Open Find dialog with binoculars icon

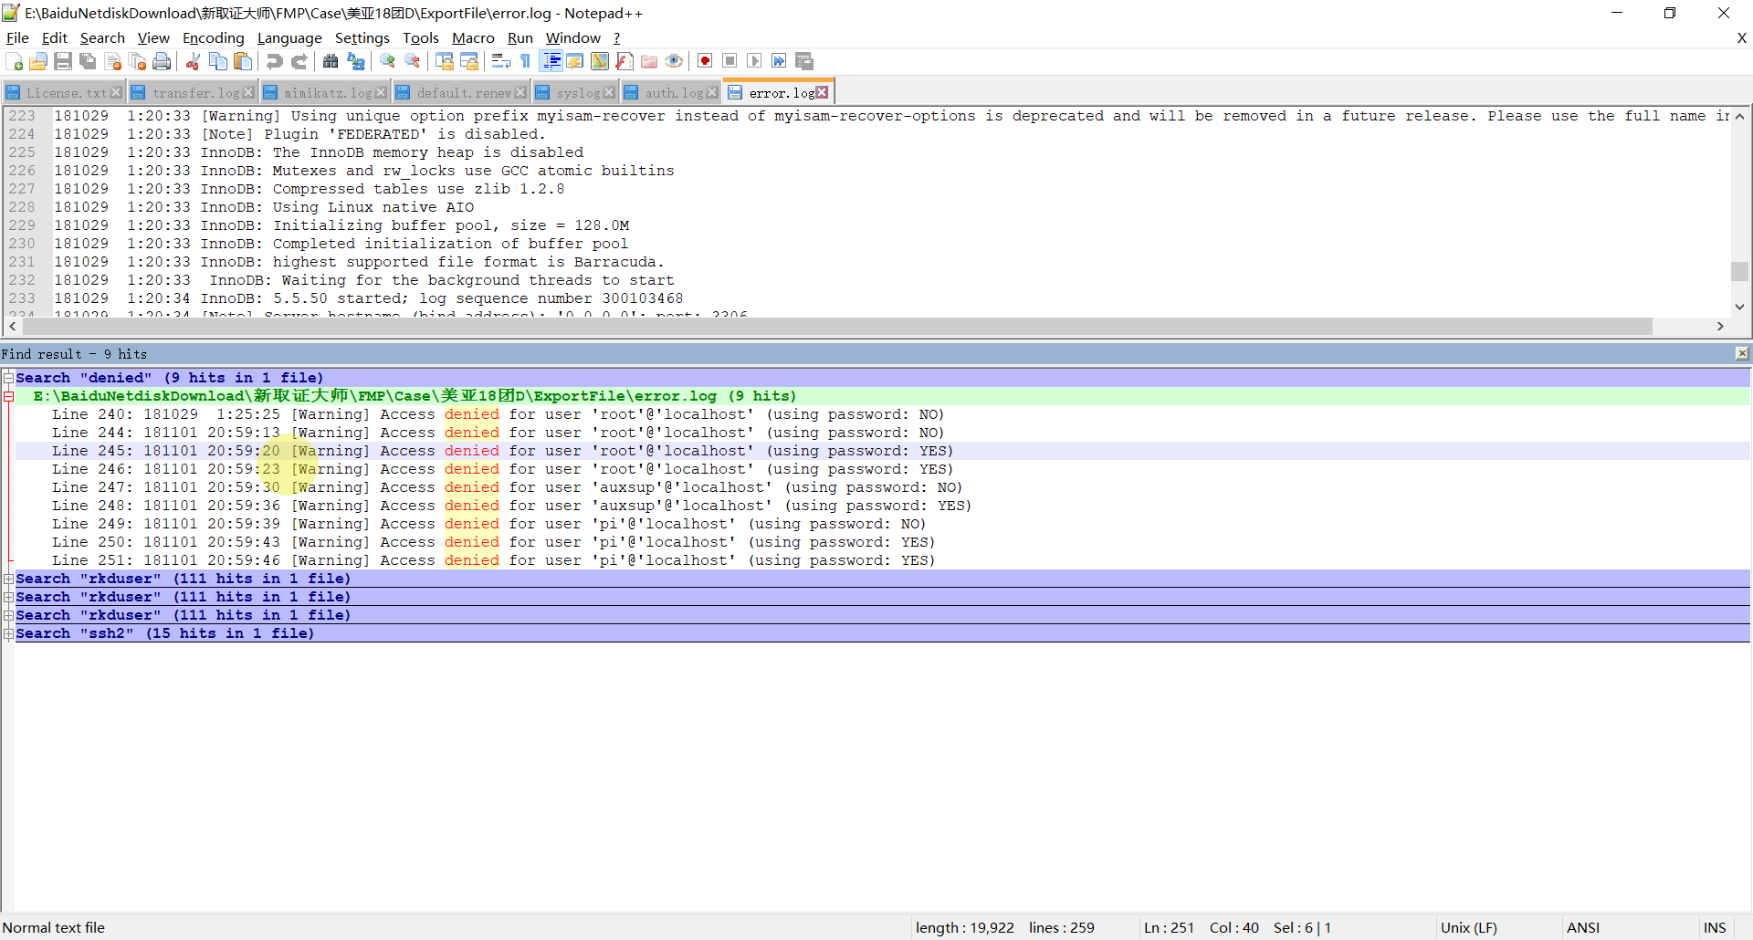click(331, 61)
